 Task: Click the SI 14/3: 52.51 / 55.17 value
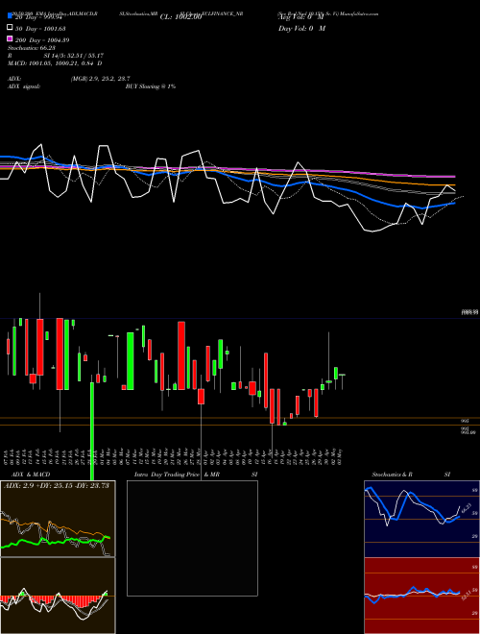point(74,56)
